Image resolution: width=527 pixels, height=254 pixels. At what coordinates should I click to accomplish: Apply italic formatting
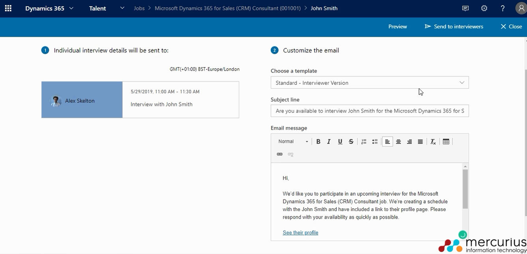329,142
